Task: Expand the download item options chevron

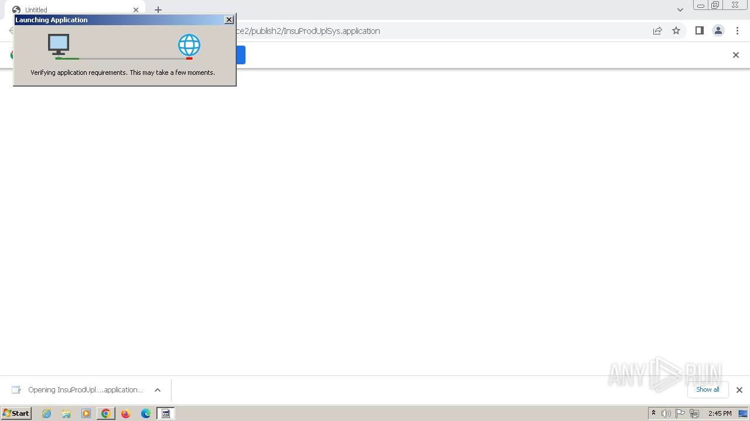Action: pos(158,390)
